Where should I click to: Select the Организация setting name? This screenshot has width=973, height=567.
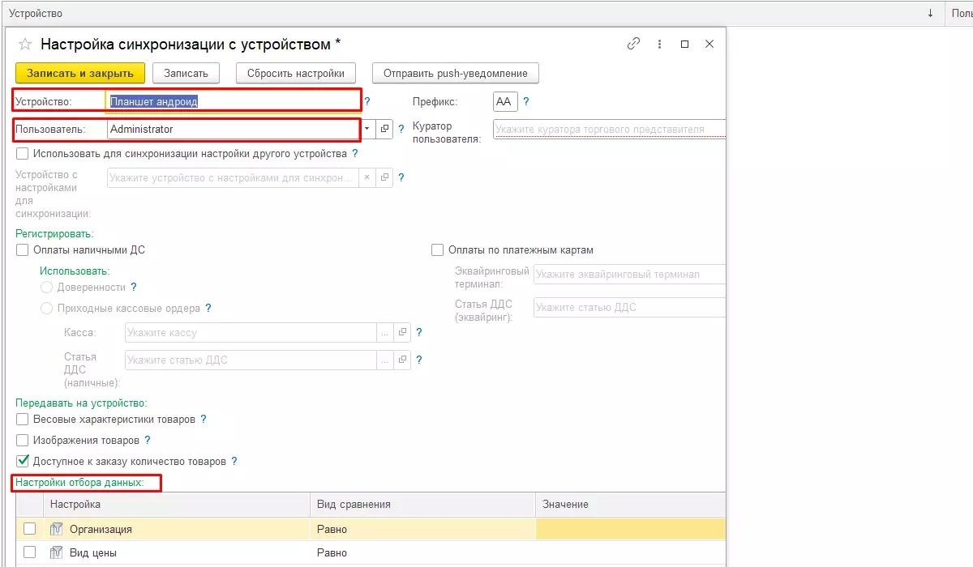[101, 529]
